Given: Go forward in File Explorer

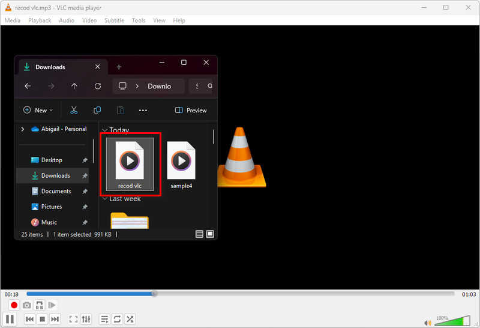Looking at the screenshot, I should 51,86.
